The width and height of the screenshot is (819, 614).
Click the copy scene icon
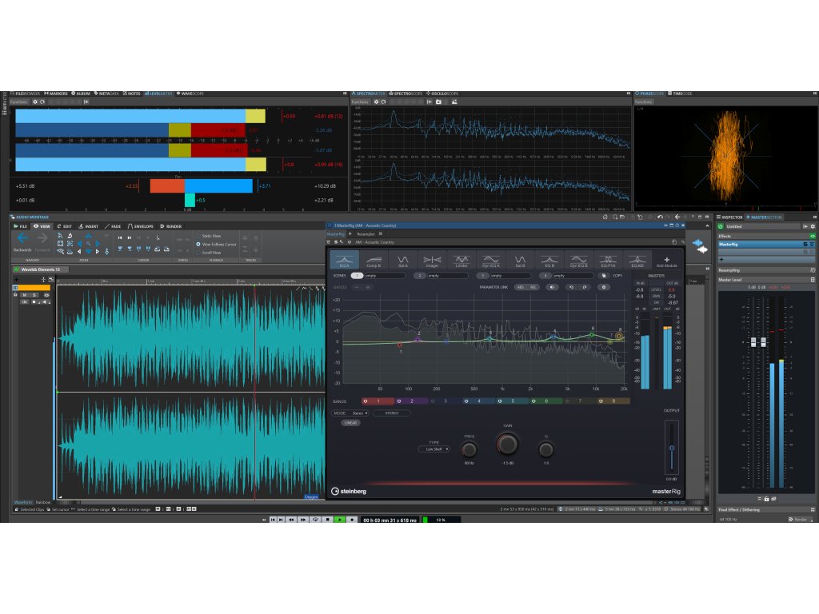[x=604, y=276]
